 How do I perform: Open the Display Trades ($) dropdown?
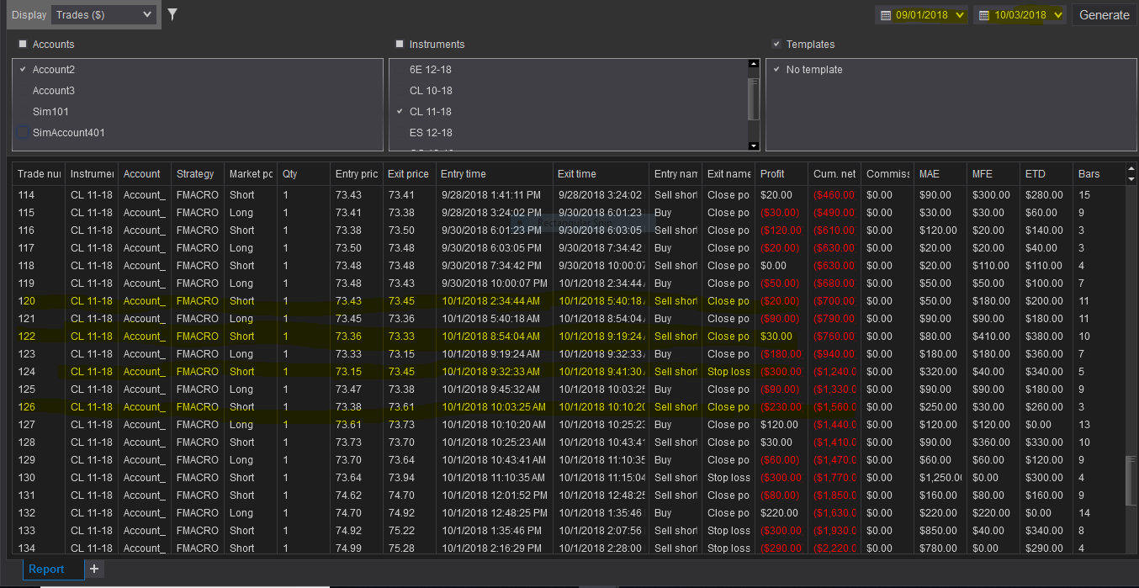(103, 14)
